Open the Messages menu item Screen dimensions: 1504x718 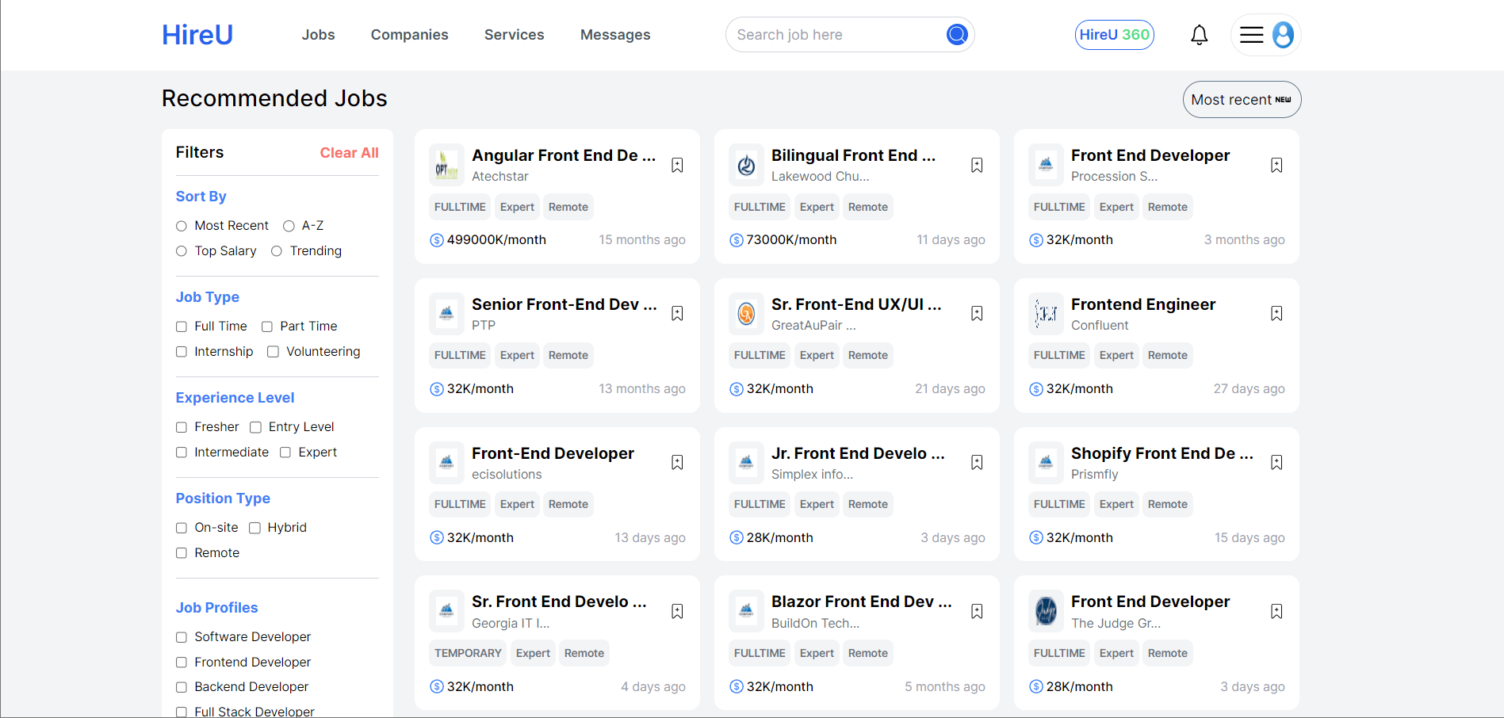[615, 35]
